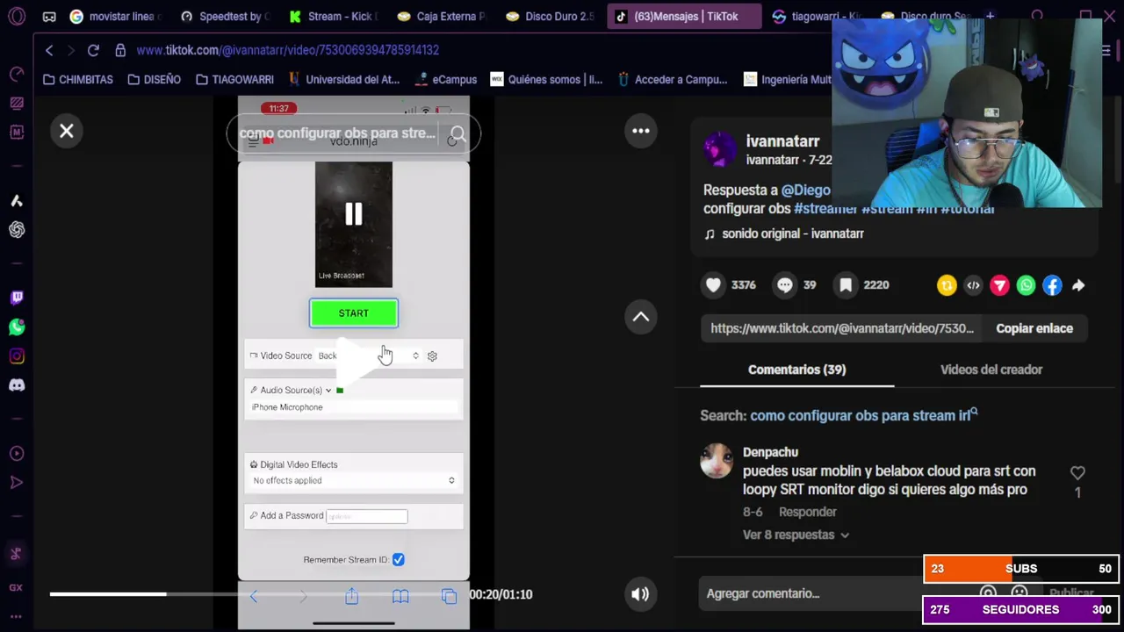Viewport: 1124px width, 632px height.
Task: Open the embed code icon
Action: (x=973, y=285)
